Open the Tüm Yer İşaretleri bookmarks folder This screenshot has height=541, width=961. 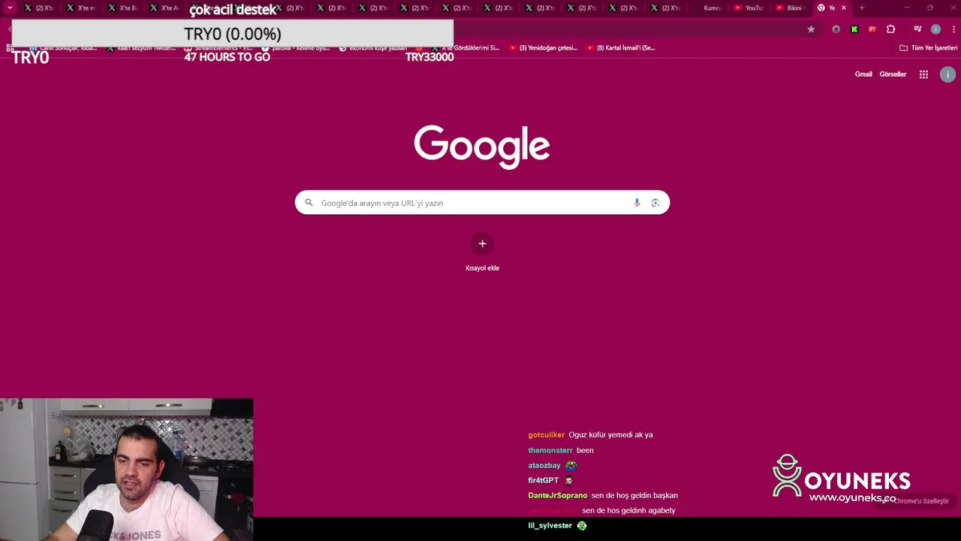(x=928, y=47)
